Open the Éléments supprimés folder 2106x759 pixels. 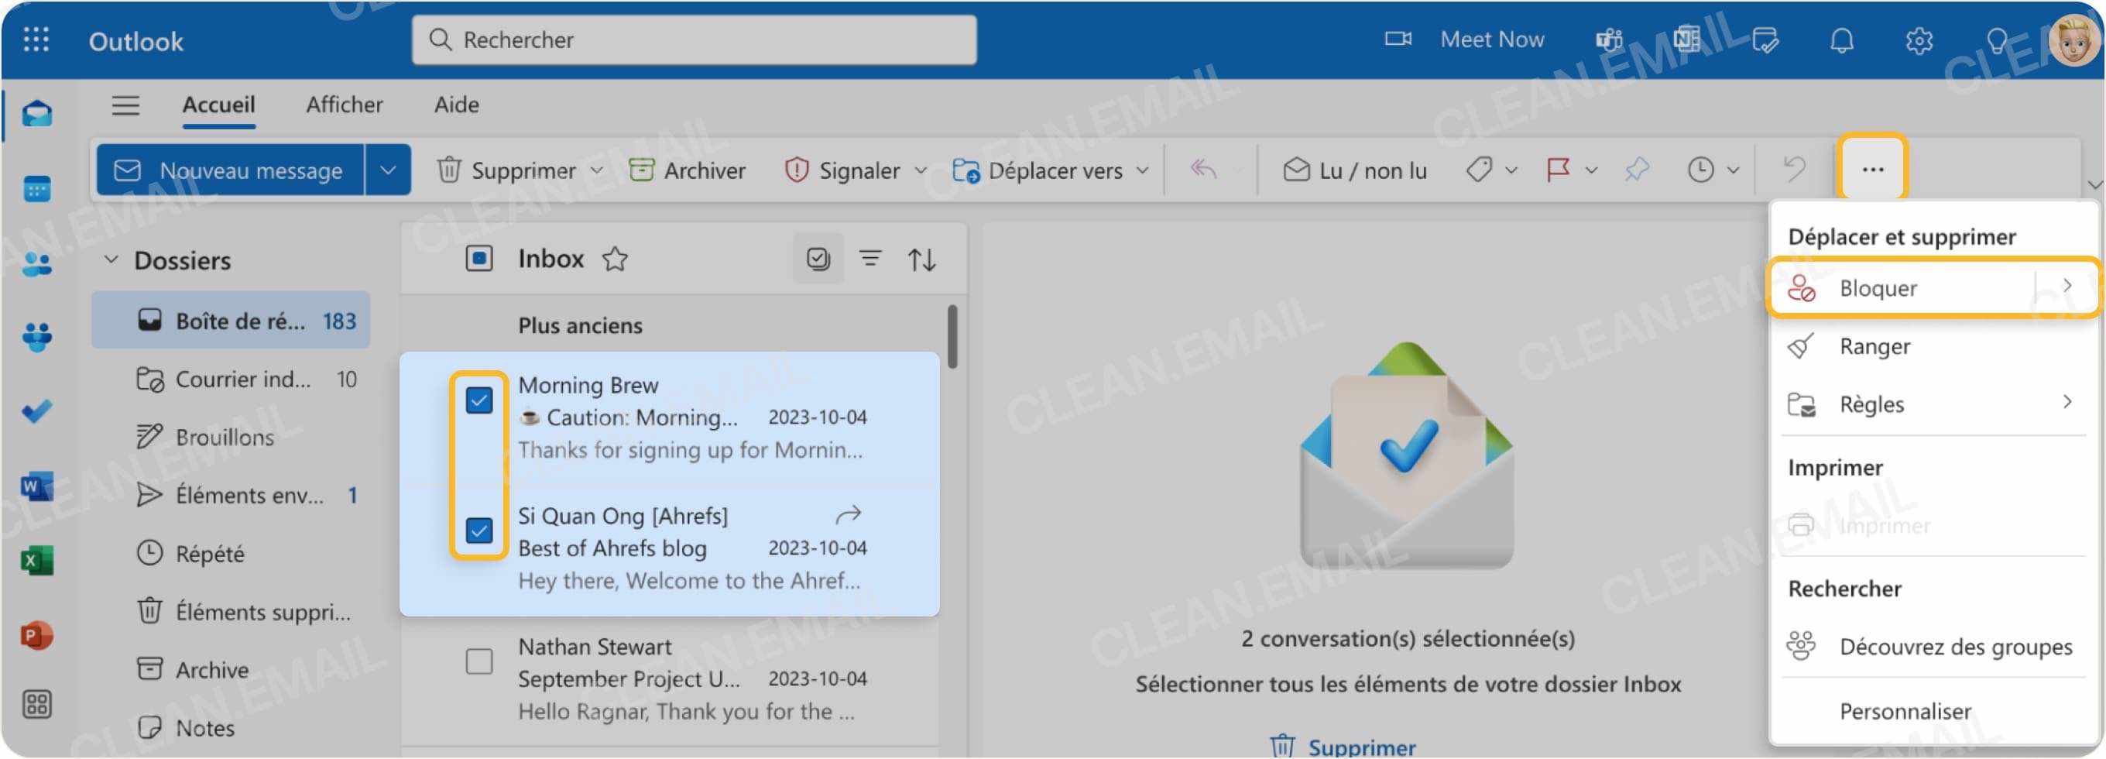coord(231,611)
